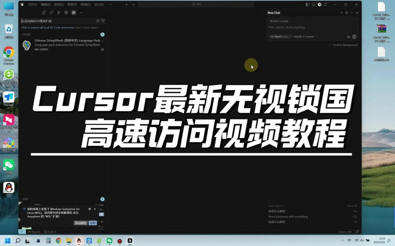395x246 pixels.
Task: Open the 编辑(E) menu
Action: (46, 4)
